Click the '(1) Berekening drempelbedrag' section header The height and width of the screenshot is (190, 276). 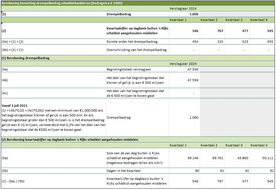coord(26,58)
